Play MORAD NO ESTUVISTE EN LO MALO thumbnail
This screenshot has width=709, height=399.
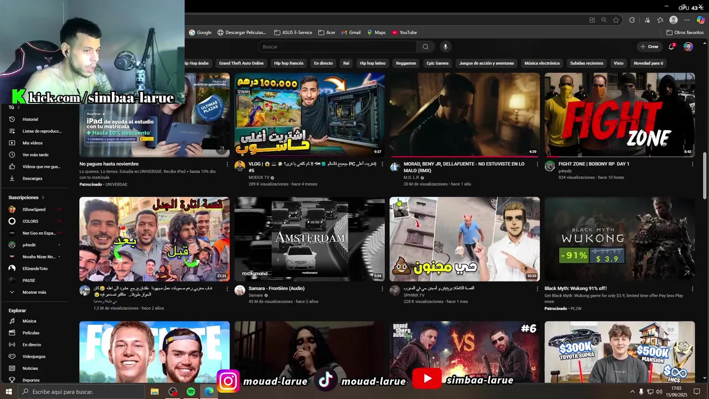pos(464,115)
